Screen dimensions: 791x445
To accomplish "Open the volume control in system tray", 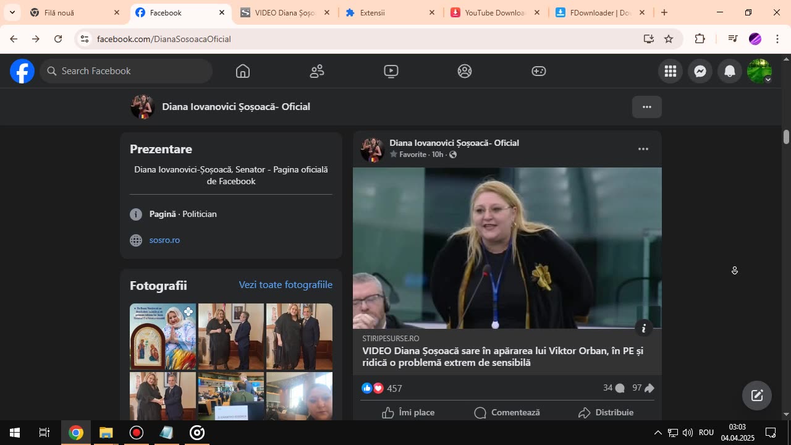I will point(688,433).
